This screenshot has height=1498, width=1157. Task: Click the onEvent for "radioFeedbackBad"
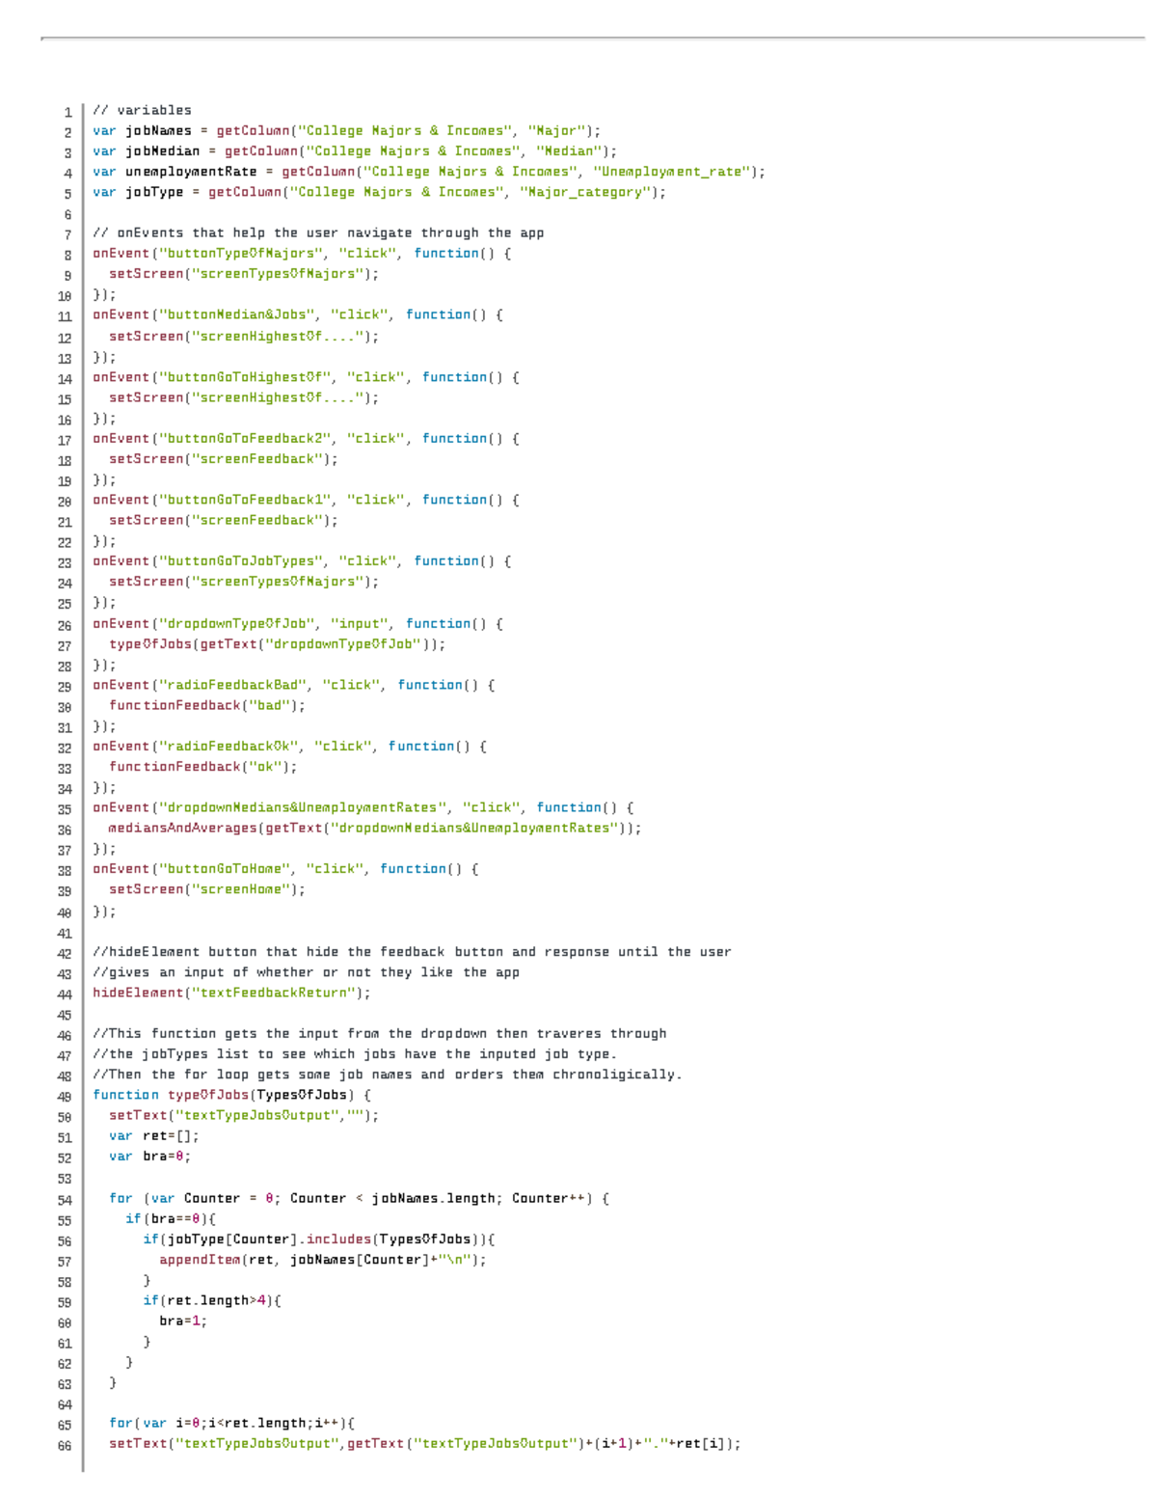pos(289,684)
